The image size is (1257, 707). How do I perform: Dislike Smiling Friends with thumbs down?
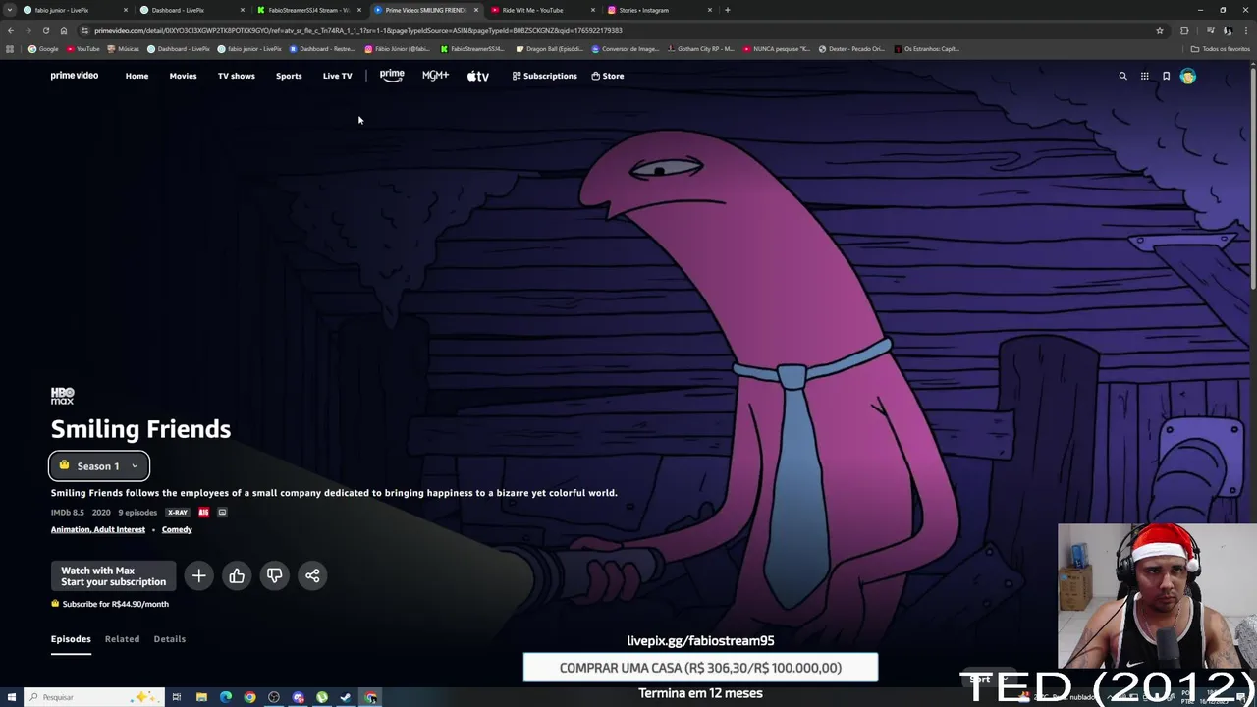274,575
